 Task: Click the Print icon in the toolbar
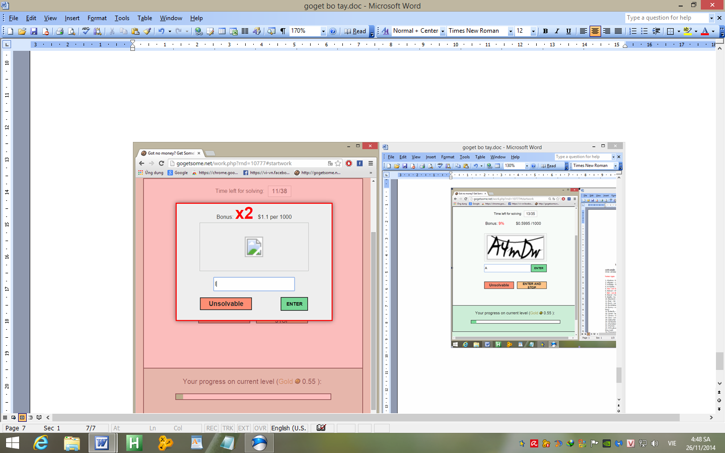(x=59, y=31)
